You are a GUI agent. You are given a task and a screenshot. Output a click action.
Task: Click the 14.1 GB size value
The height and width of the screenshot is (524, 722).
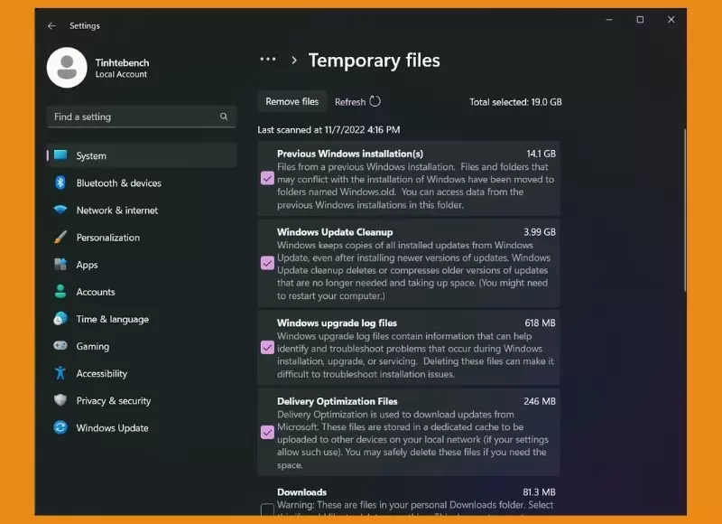click(541, 154)
